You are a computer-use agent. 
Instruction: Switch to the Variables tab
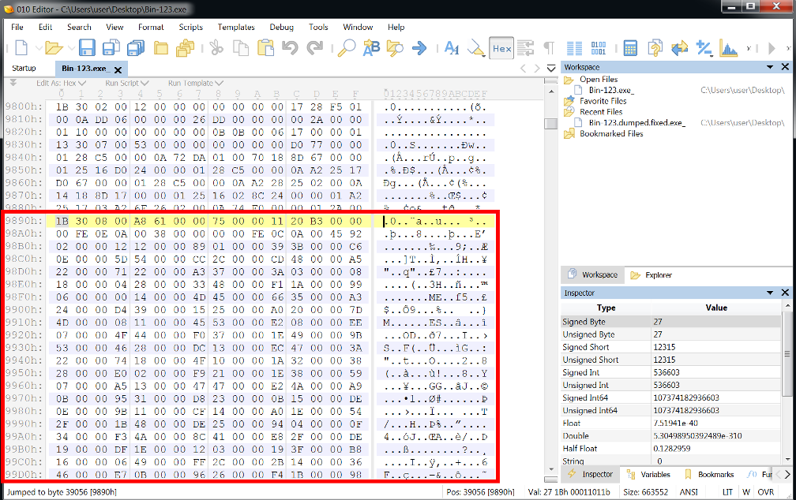coord(655,475)
